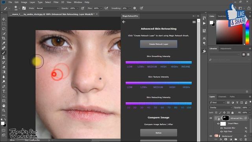This screenshot has height=142, width=252.
Task: Click the foreground color swatch in Color panel
Action: click(211, 22)
